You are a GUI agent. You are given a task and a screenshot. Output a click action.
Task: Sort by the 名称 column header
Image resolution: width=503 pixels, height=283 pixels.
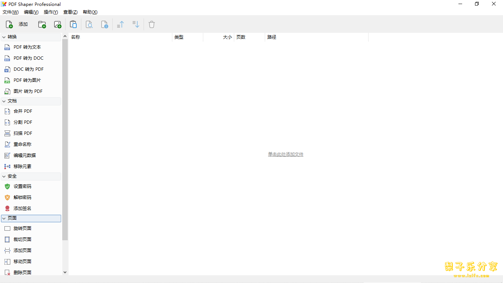[120, 37]
